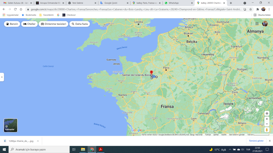Select the Street View pegman icon
273x153 pixels.
click(267, 130)
